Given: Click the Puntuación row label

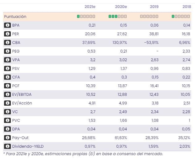Looking at the screenshot, I should coord(15,17).
